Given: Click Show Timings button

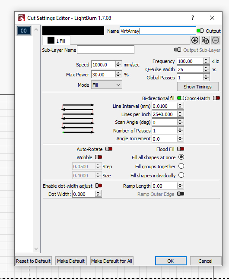Looking at the screenshot, I should click(198, 87).
